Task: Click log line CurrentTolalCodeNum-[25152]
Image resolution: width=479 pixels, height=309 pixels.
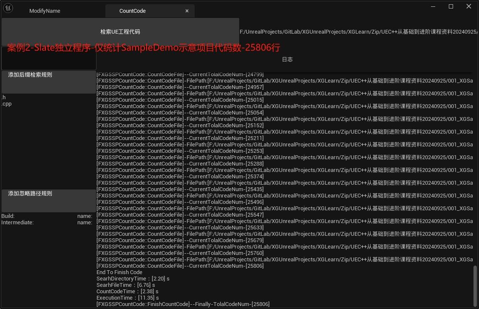Action: [x=180, y=126]
